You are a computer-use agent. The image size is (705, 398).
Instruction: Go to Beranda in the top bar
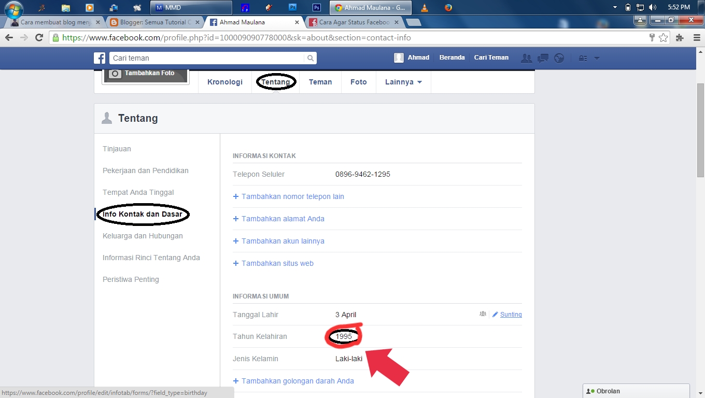point(452,58)
